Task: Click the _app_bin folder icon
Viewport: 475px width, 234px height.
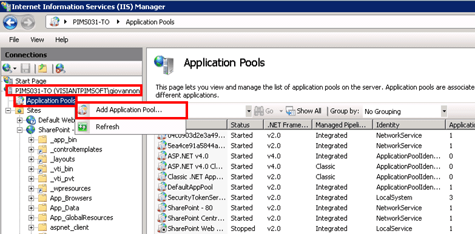Action: pyautogui.click(x=42, y=139)
